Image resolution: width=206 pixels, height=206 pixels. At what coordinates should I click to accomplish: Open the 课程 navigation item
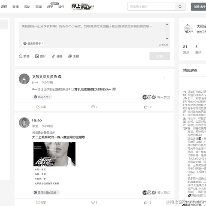tap(4, 7)
